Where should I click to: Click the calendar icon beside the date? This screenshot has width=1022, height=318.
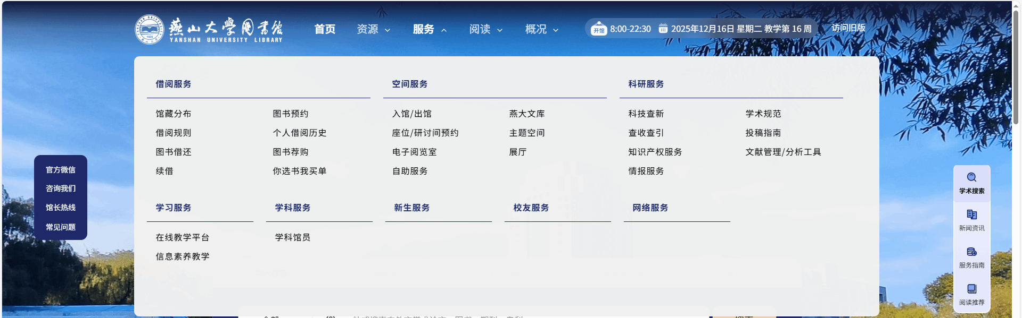pos(663,29)
